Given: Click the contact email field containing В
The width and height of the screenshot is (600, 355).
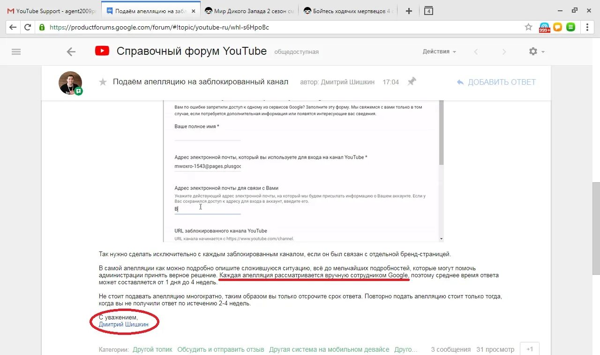Looking at the screenshot, I should tap(208, 209).
